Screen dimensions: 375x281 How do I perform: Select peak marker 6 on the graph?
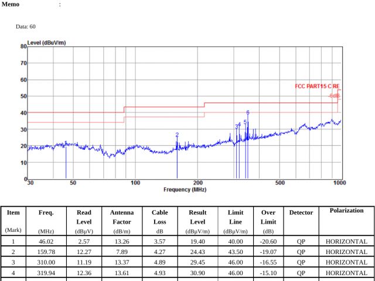[x=248, y=112]
